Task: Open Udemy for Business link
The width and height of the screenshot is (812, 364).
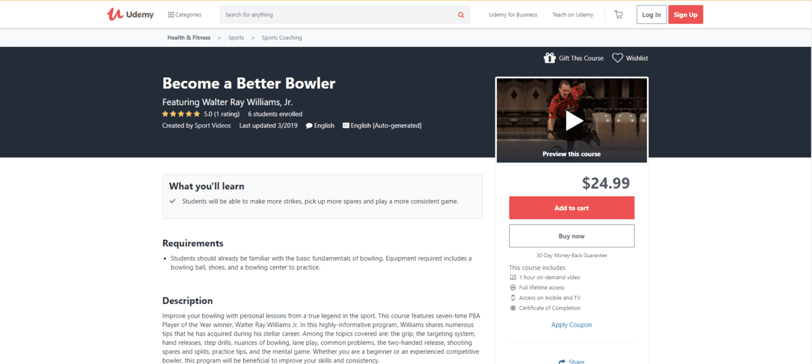Action: (x=513, y=15)
